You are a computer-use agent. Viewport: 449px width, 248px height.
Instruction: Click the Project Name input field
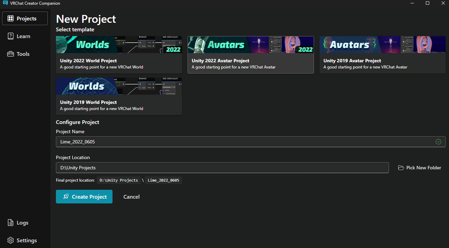tap(251, 142)
